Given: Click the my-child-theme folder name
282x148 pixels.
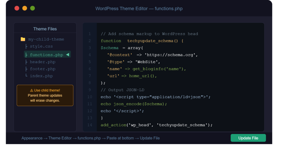Looking at the screenshot, I should 46,39.
